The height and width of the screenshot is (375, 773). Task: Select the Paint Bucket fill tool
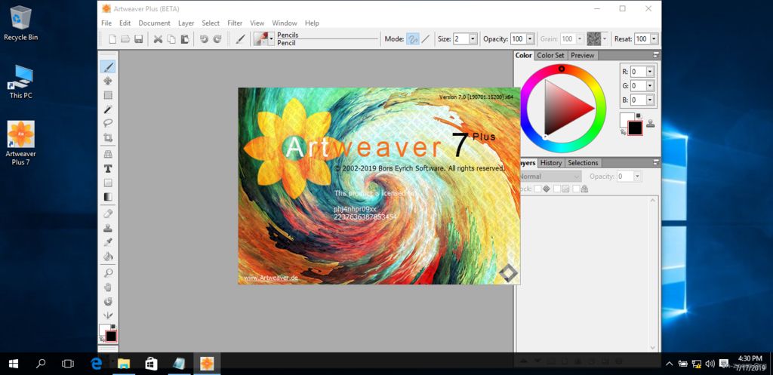(108, 257)
